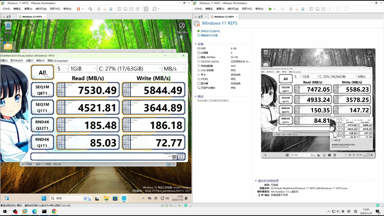The height and width of the screenshot is (216, 384).
Task: Run the RND4K Q32T1 benchmark
Action: (42, 125)
